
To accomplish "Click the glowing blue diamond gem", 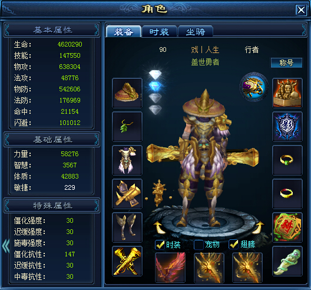I will coord(155,86).
